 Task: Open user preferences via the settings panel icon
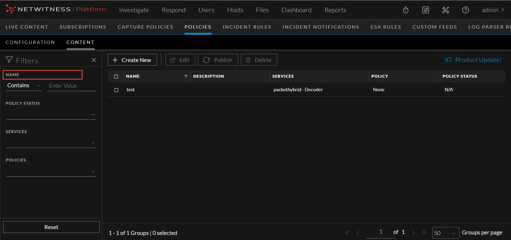tap(426, 10)
